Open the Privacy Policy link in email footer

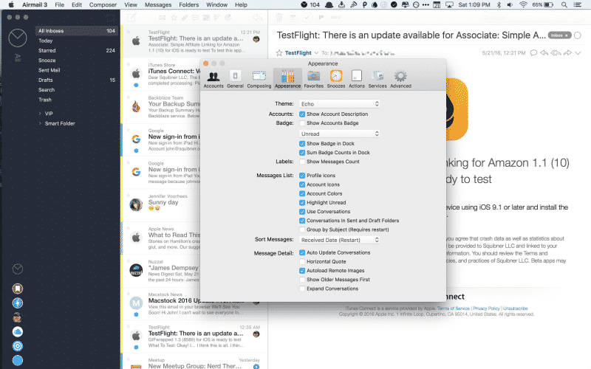point(486,308)
